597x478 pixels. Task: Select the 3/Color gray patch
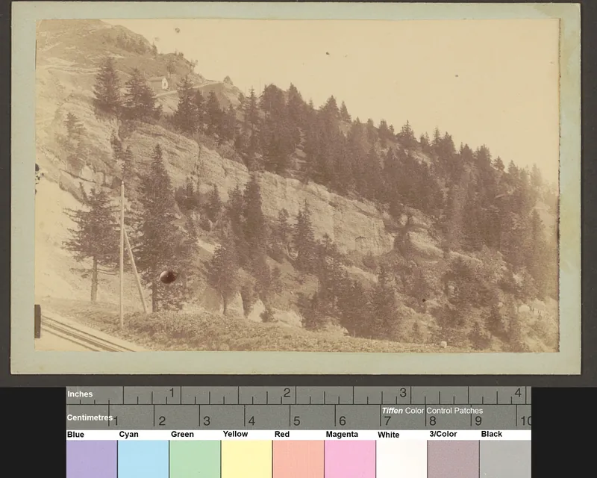point(454,459)
